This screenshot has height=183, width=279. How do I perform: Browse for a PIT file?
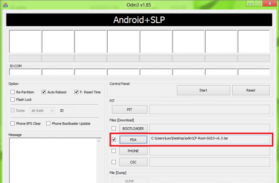pos(130,110)
